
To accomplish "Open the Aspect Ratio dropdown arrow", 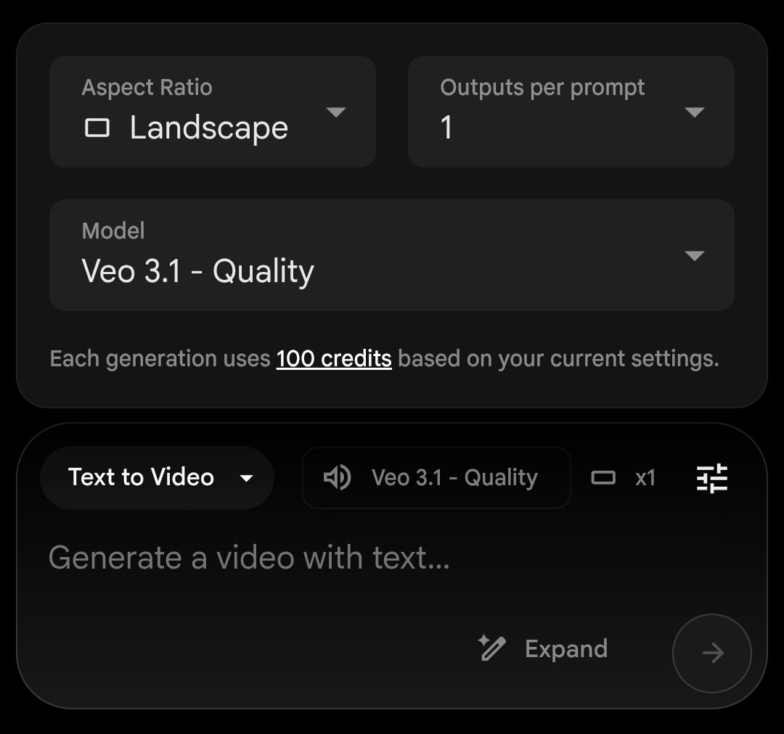I will click(x=335, y=112).
